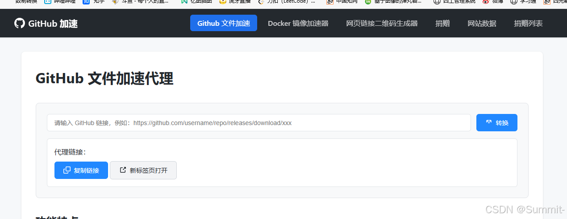The height and width of the screenshot is (219, 567).
Task: Select 网站数据 in the navigation bar
Action: (x=482, y=23)
